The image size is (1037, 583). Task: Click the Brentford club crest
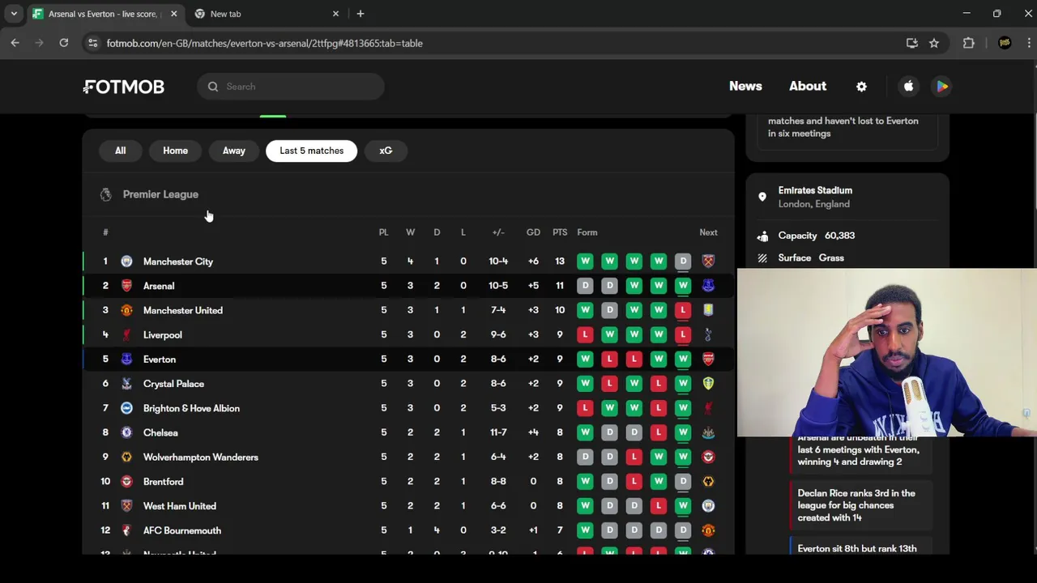tap(126, 481)
